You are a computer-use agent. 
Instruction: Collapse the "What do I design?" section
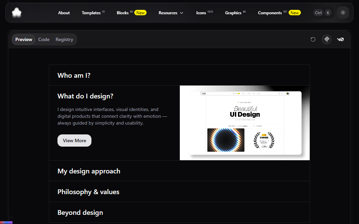[85, 96]
